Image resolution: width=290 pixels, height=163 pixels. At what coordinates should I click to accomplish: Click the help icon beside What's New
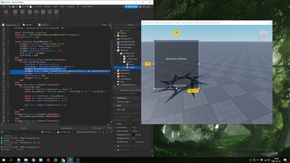(x=140, y=7)
